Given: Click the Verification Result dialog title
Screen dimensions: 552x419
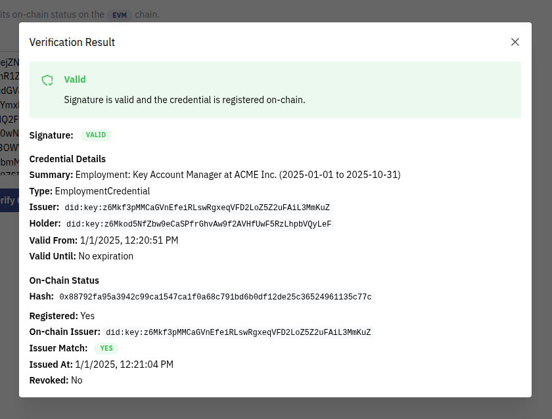Looking at the screenshot, I should (72, 42).
